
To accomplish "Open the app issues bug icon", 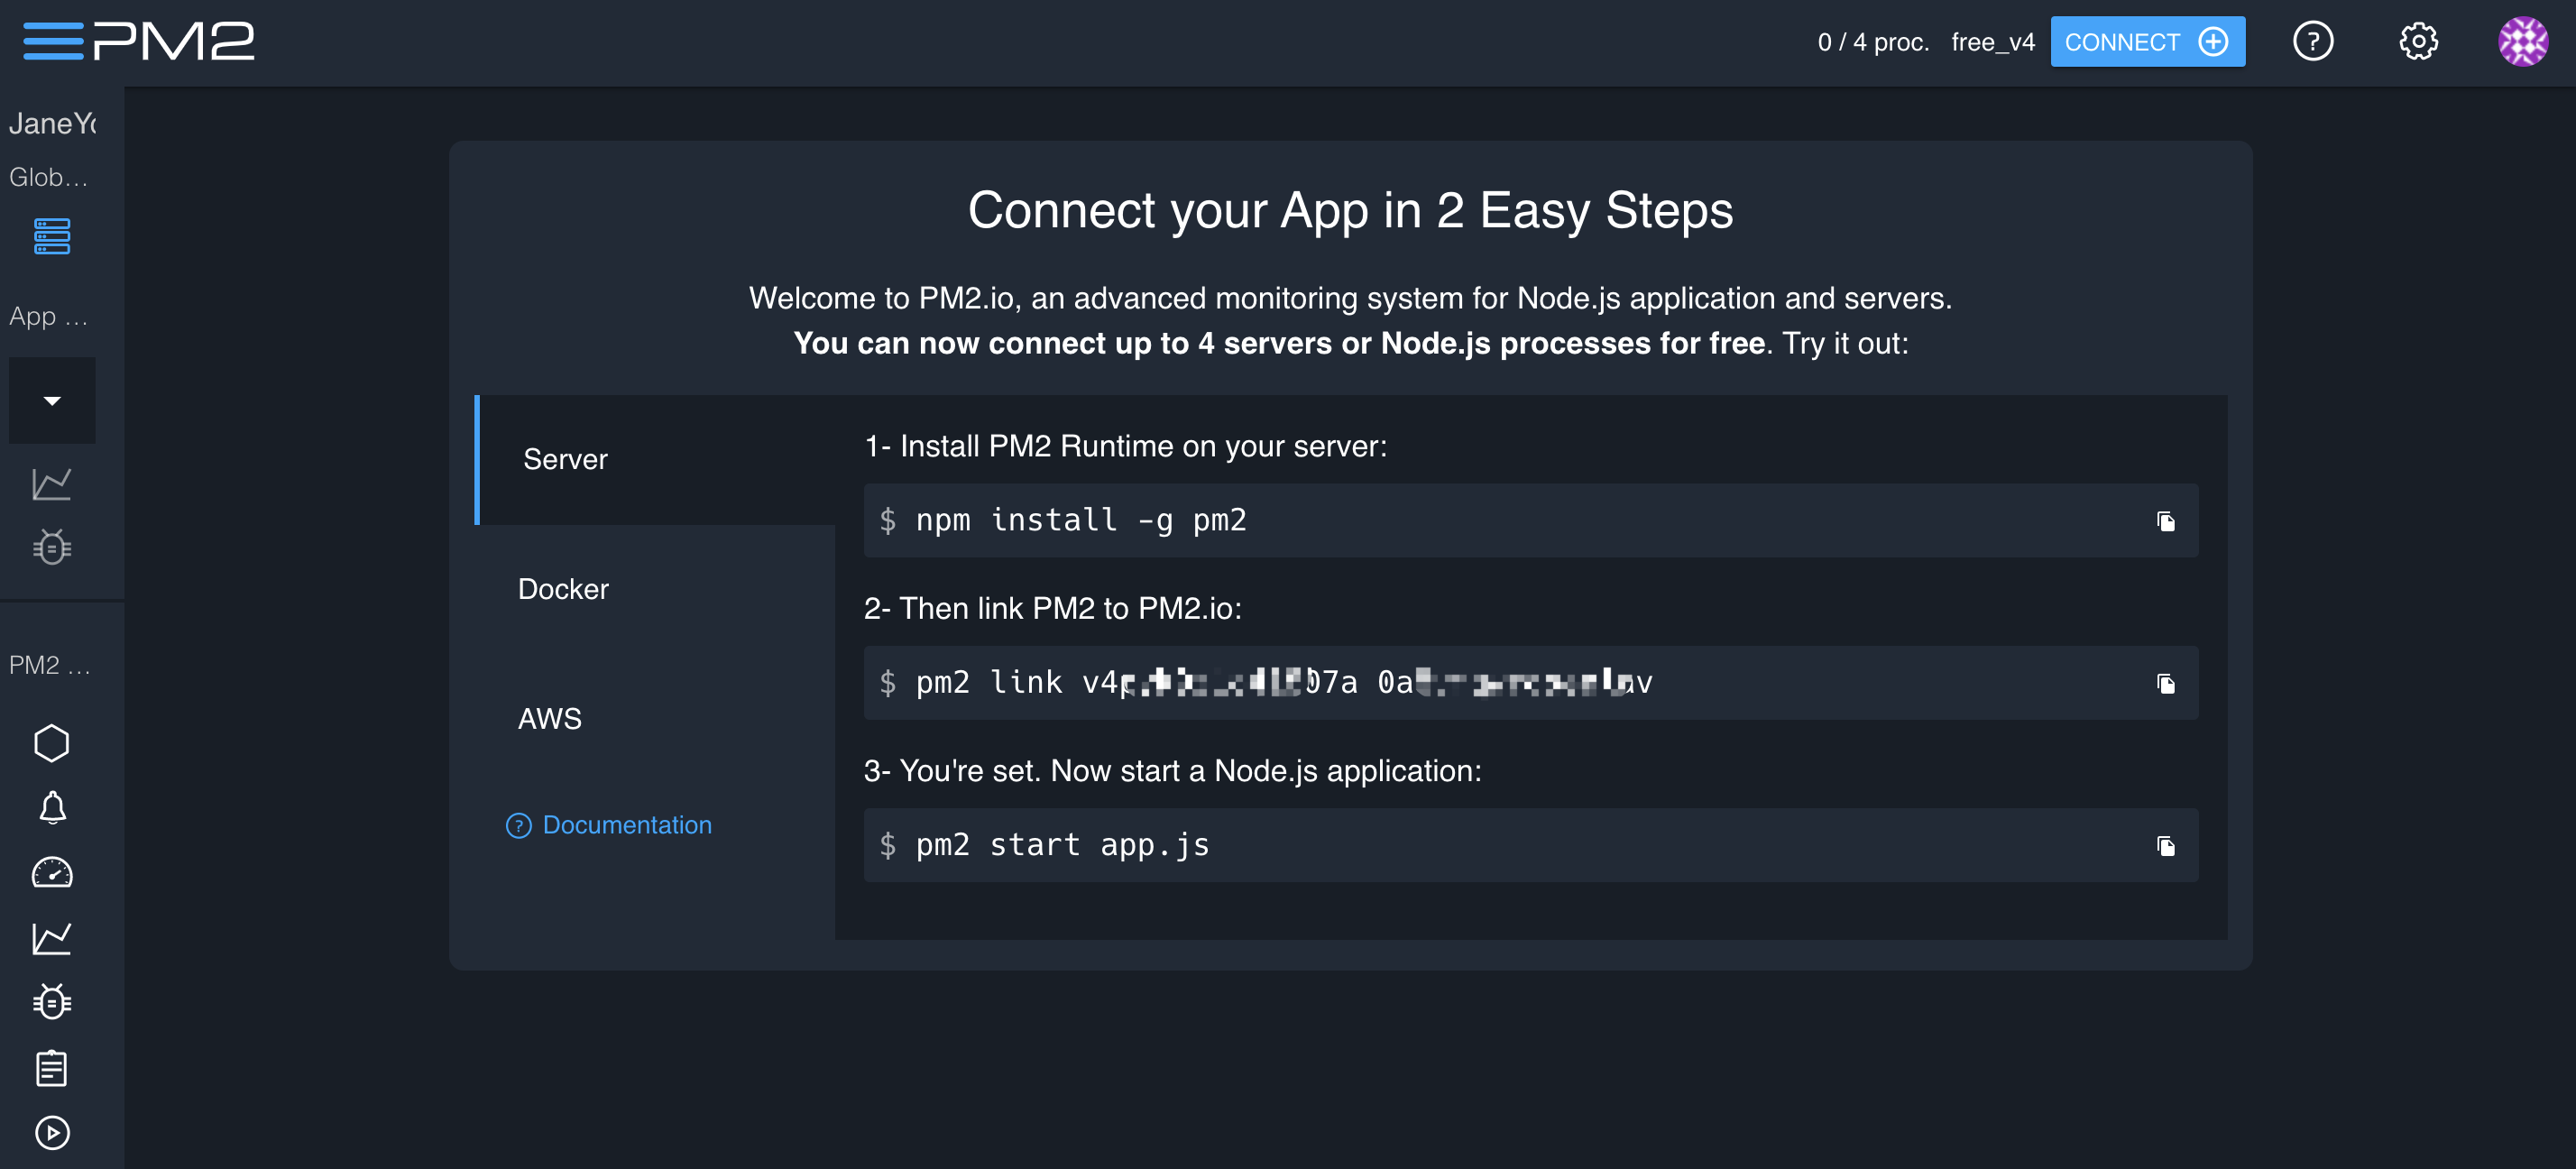I will point(52,547).
